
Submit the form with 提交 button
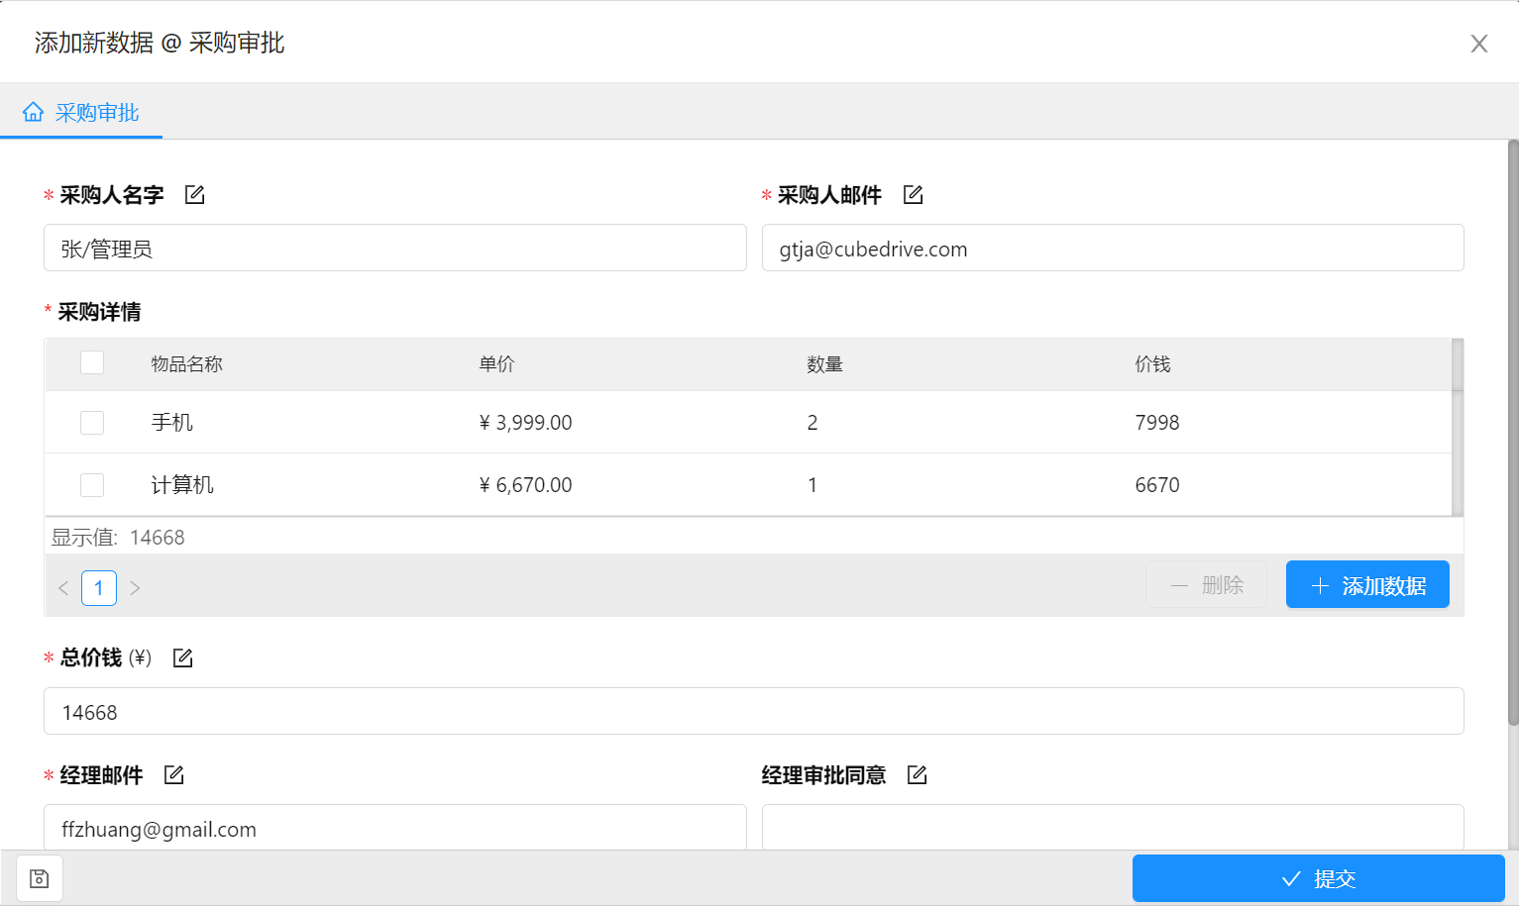pyautogui.click(x=1319, y=878)
